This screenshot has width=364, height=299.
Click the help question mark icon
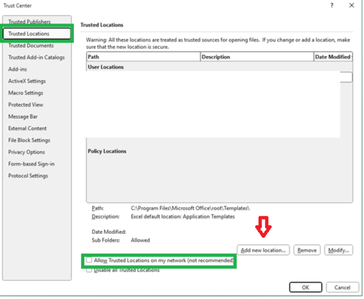[332, 5]
